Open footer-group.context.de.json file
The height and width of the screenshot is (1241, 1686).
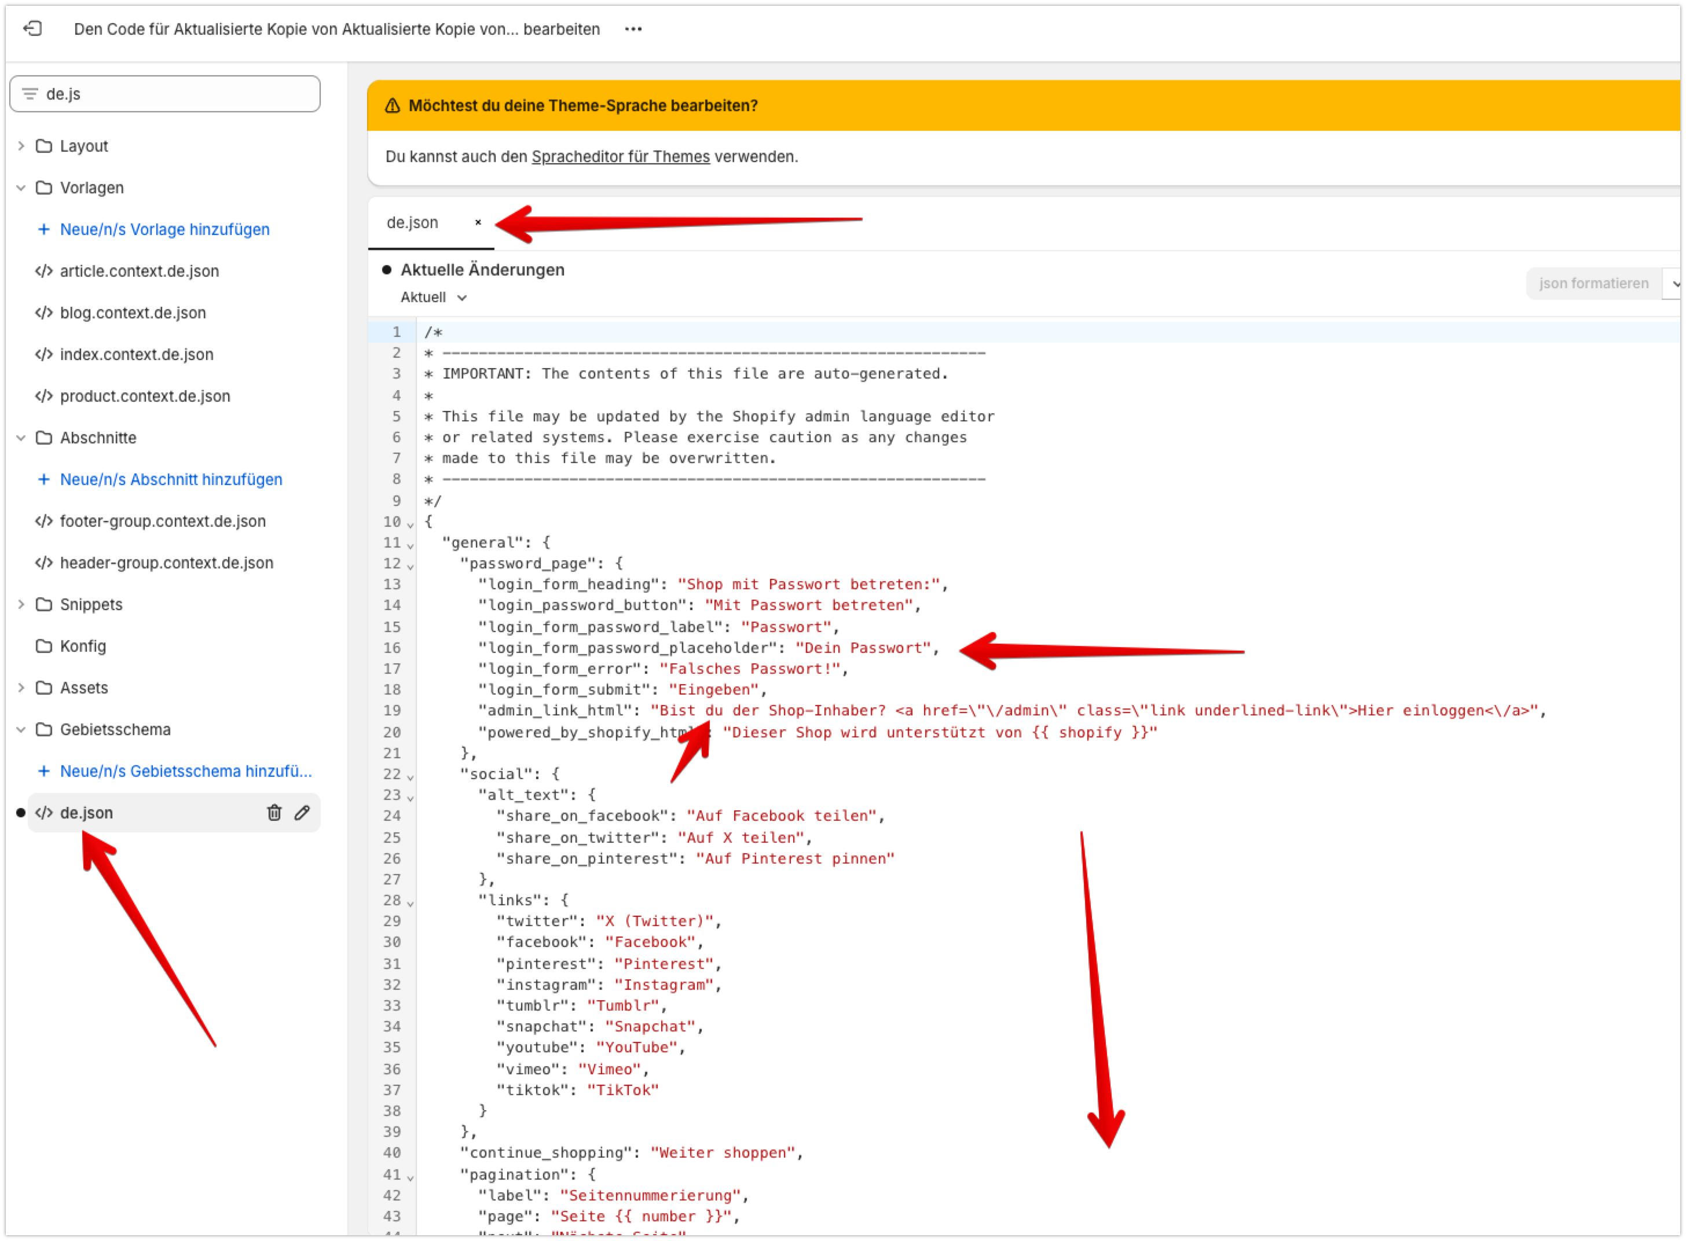tap(162, 520)
